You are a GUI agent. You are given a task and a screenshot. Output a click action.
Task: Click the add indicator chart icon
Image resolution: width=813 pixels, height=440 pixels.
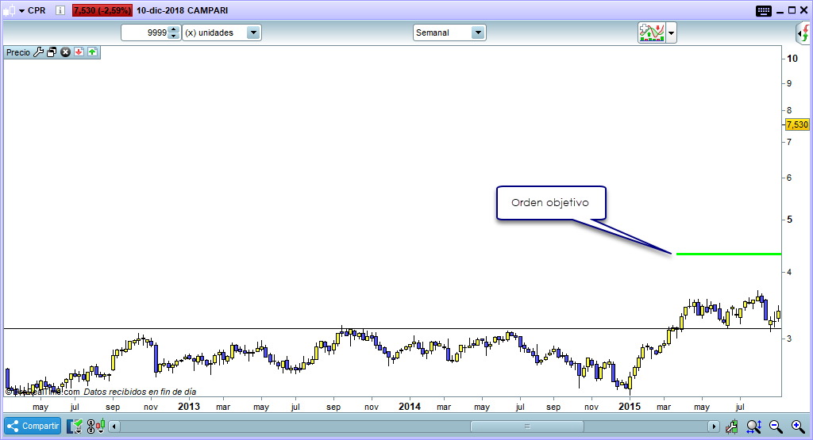pos(651,33)
